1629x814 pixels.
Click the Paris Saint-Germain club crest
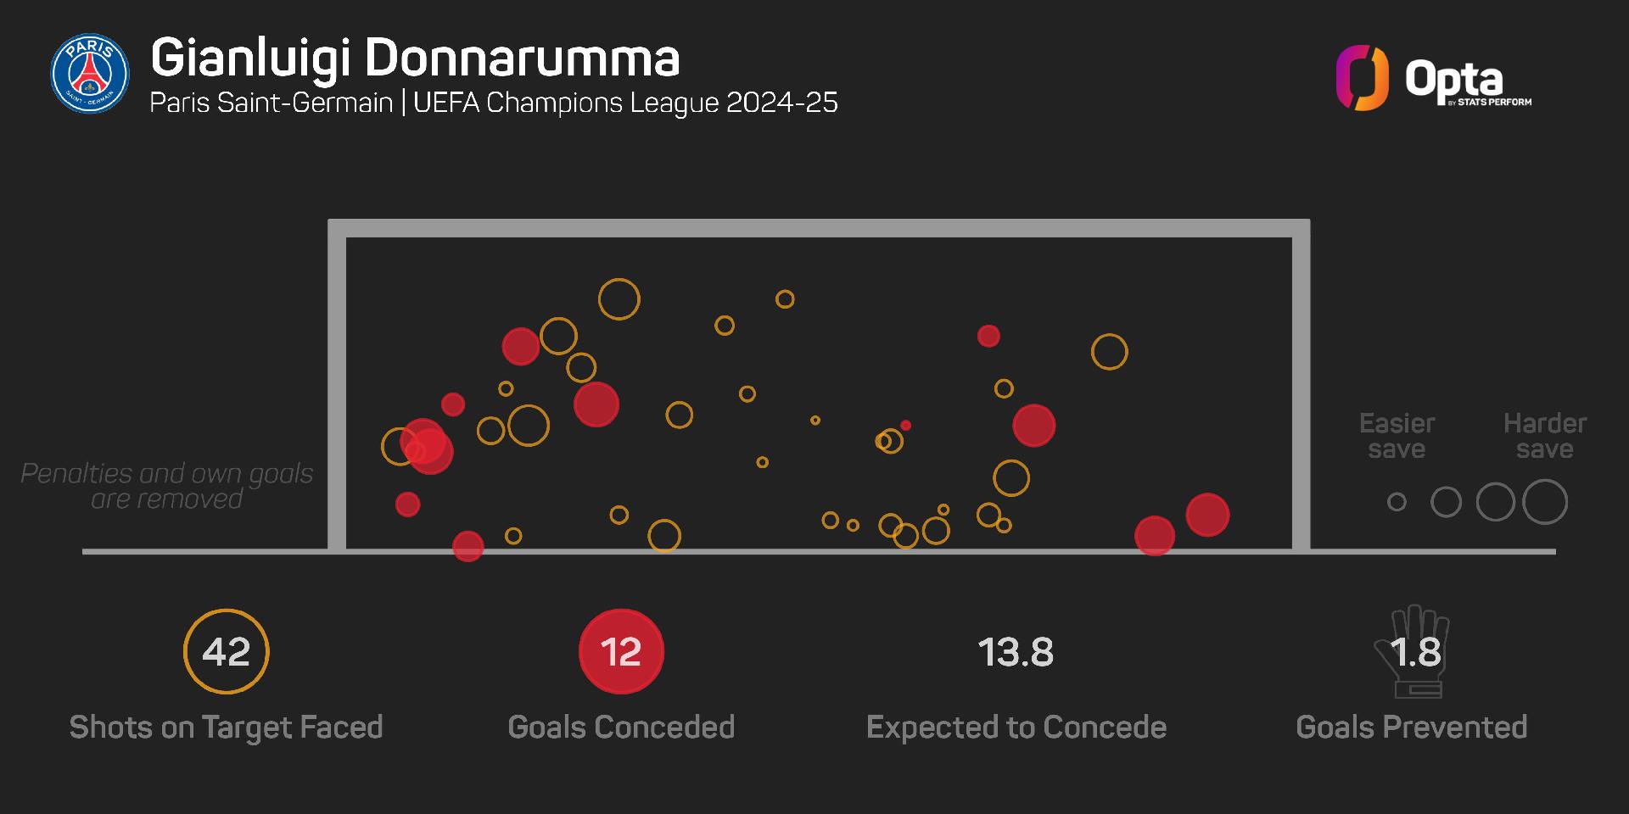pos(90,73)
